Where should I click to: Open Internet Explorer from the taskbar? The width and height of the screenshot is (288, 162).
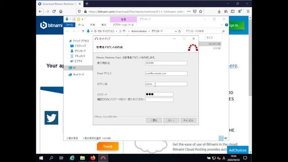pyautogui.click(x=72, y=158)
